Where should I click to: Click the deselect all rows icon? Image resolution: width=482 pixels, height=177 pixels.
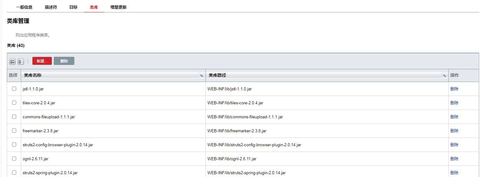click(21, 61)
